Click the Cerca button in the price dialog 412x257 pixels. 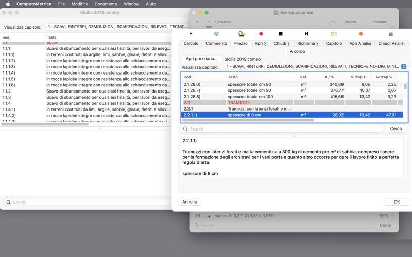click(x=396, y=129)
